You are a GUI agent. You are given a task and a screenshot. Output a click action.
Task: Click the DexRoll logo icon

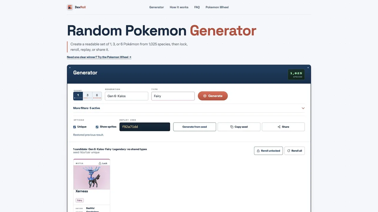pos(70,7)
